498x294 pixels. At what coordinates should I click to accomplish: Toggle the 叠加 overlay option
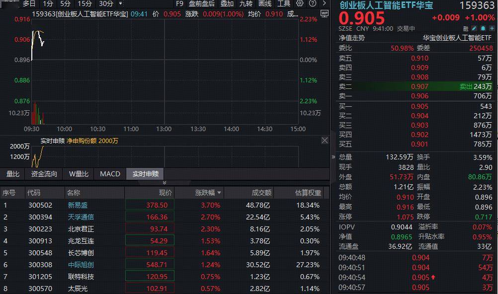(x=227, y=3)
